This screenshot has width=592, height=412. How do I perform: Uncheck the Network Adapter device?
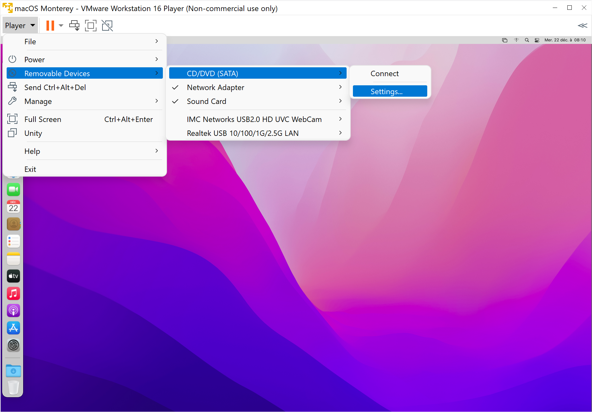tap(215, 87)
